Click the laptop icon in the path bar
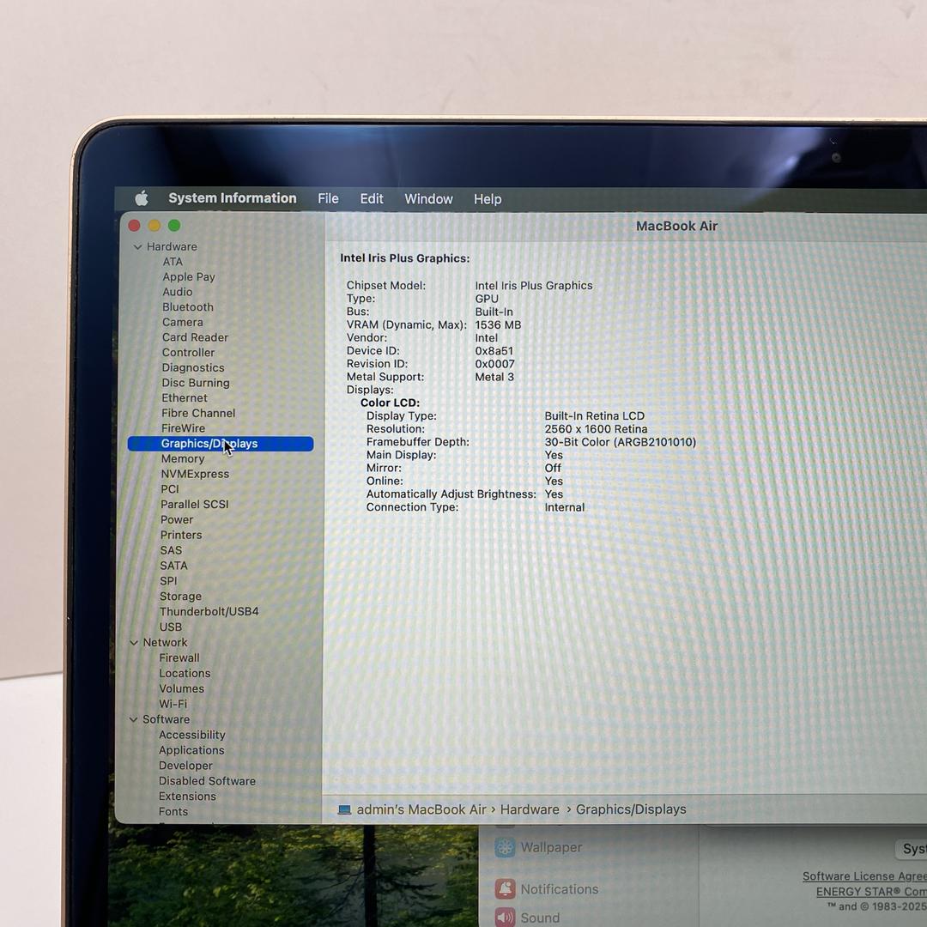 [x=344, y=810]
